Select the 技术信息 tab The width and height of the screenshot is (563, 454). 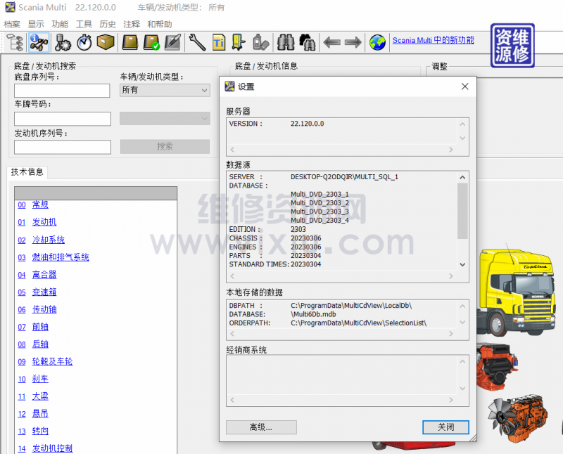point(27,172)
